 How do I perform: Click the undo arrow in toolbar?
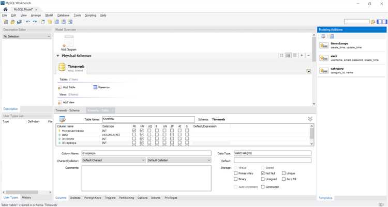pos(28,22)
